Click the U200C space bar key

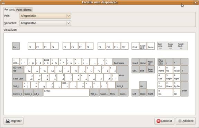[x=66, y=93]
